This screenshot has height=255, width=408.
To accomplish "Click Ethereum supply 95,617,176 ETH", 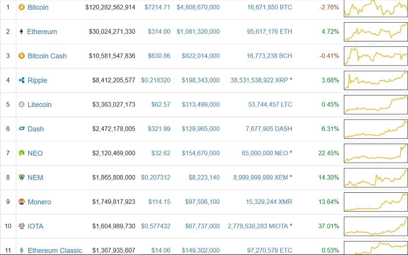I will pyautogui.click(x=270, y=31).
